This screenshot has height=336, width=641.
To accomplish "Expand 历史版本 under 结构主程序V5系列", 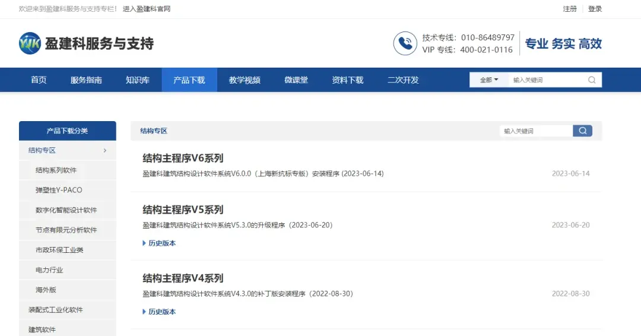I will [159, 243].
